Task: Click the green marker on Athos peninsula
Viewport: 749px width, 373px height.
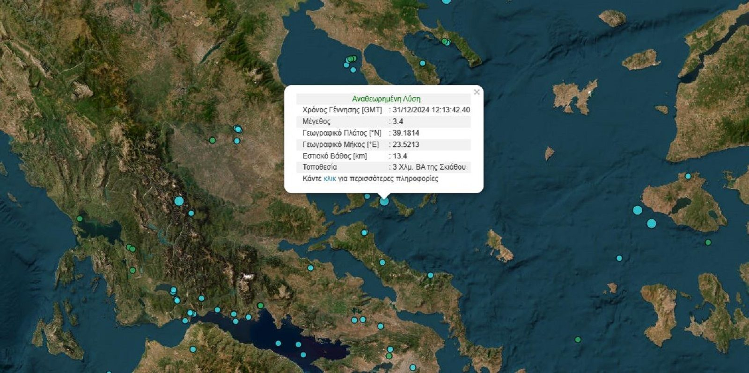Action: pos(445,42)
